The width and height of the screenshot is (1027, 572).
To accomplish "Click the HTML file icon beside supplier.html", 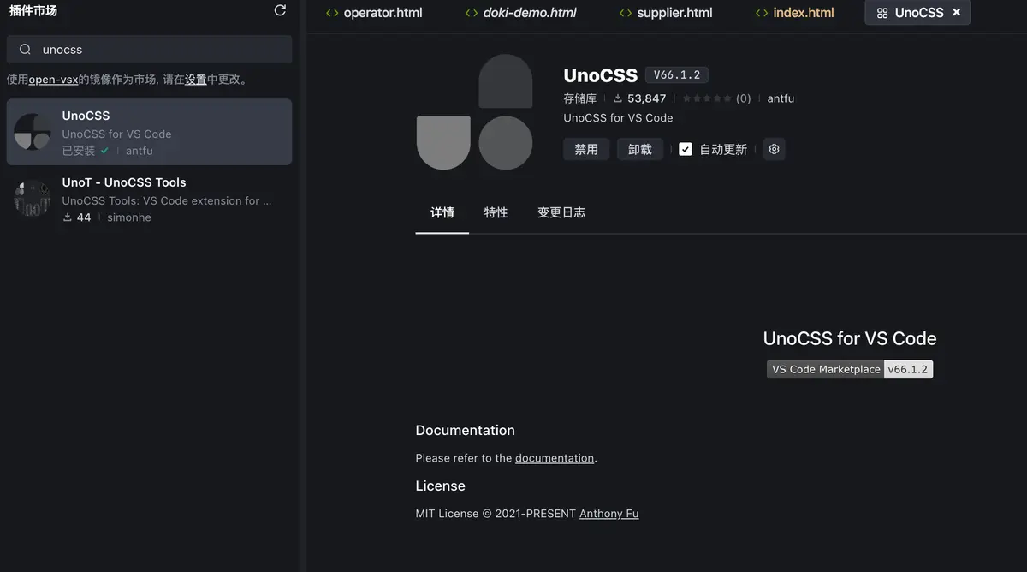I will point(622,12).
